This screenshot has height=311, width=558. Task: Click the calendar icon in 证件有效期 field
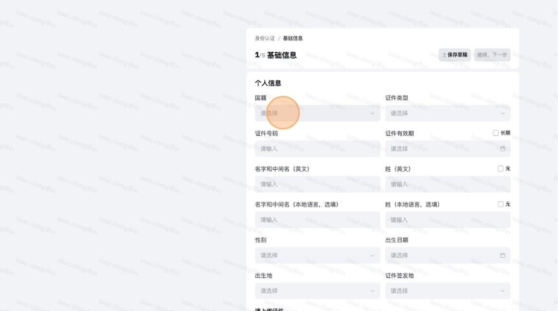(502, 149)
